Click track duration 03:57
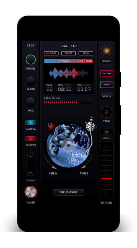137x248 pixels. [84, 89]
